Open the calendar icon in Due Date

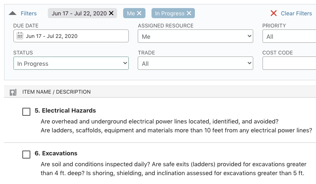tap(19, 36)
